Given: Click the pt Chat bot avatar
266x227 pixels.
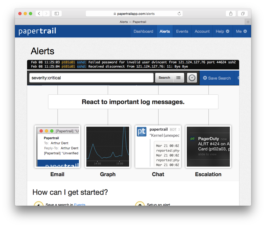Looking at the screenshot, I should point(142,132).
